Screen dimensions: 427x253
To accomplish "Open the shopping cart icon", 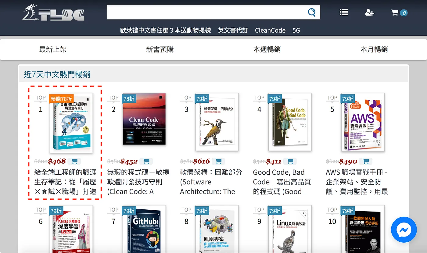I will pos(395,12).
